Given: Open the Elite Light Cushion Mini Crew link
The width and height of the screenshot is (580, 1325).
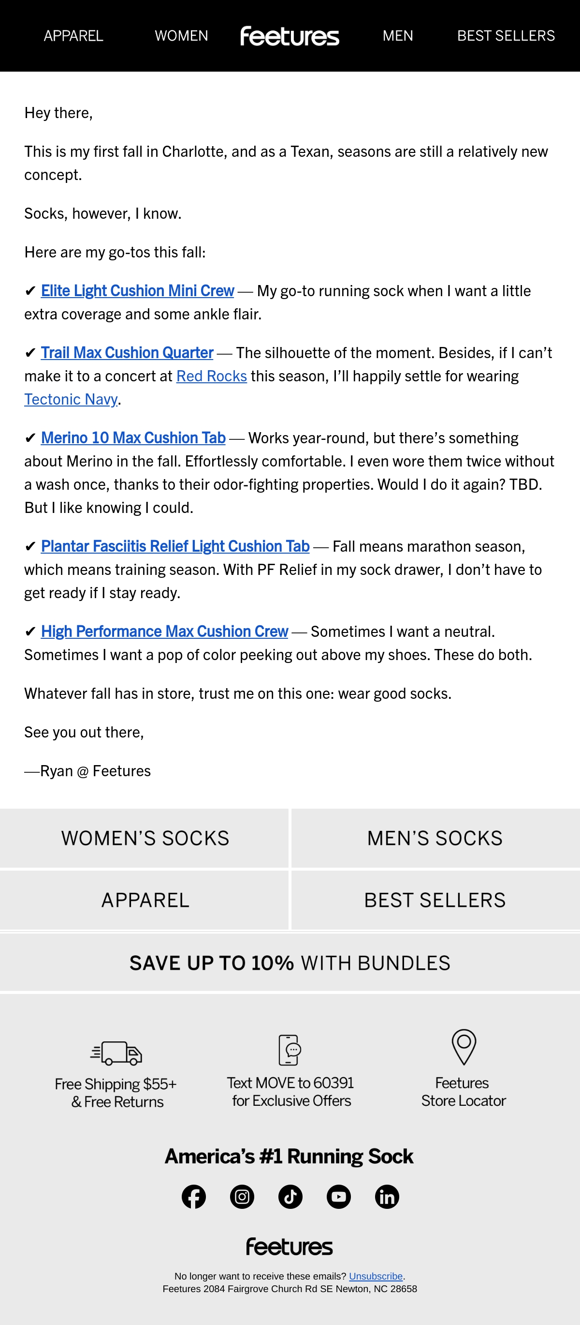Looking at the screenshot, I should (138, 291).
